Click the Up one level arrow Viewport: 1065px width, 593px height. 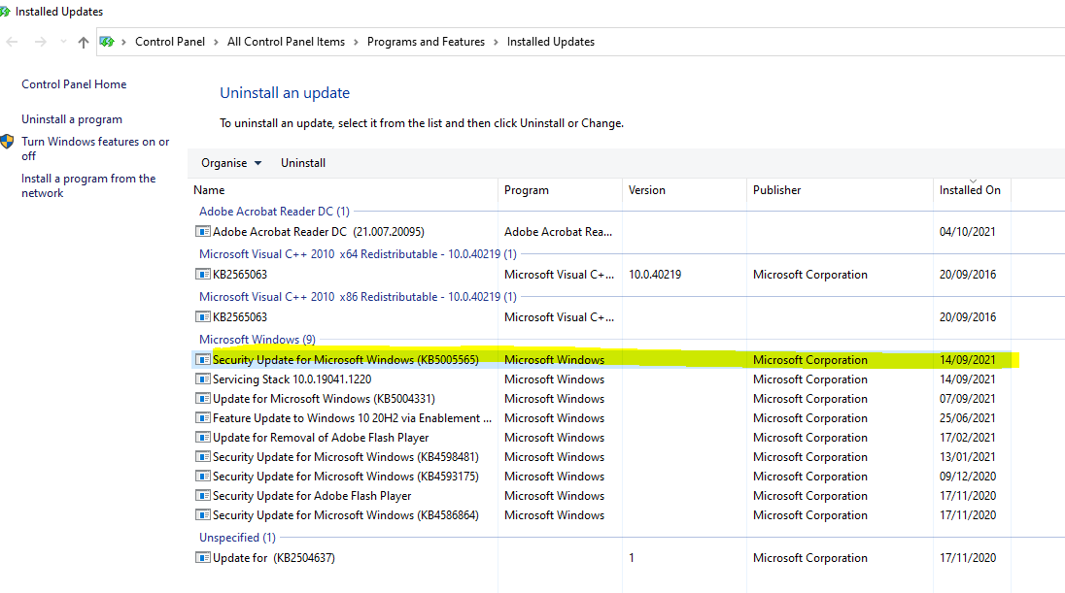click(x=83, y=42)
